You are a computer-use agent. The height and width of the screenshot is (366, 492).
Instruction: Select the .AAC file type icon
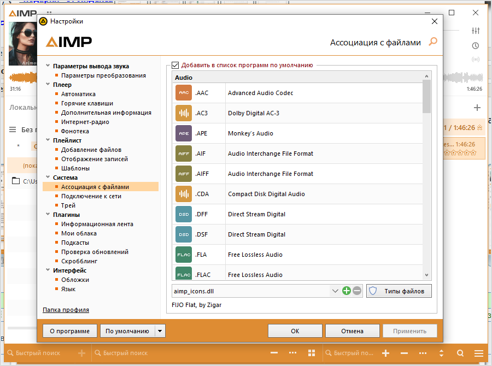pos(184,93)
